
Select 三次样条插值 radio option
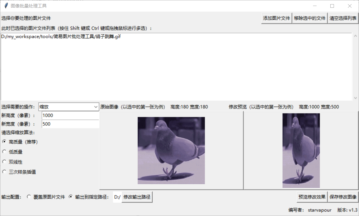coord(19,172)
